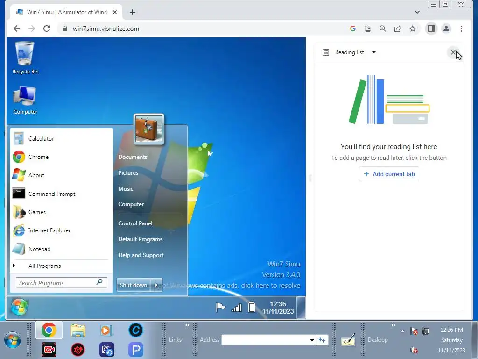Image resolution: width=478 pixels, height=359 pixels.
Task: Open the taskbar Address dropdown arrow
Action: tap(312, 340)
